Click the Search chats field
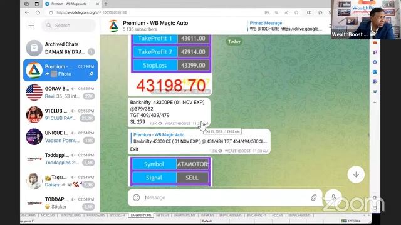Screen dimensions: 401x225 click(68, 26)
